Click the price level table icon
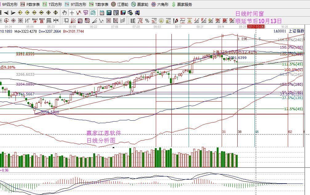The height and width of the screenshot is (195, 310). pos(133,21)
